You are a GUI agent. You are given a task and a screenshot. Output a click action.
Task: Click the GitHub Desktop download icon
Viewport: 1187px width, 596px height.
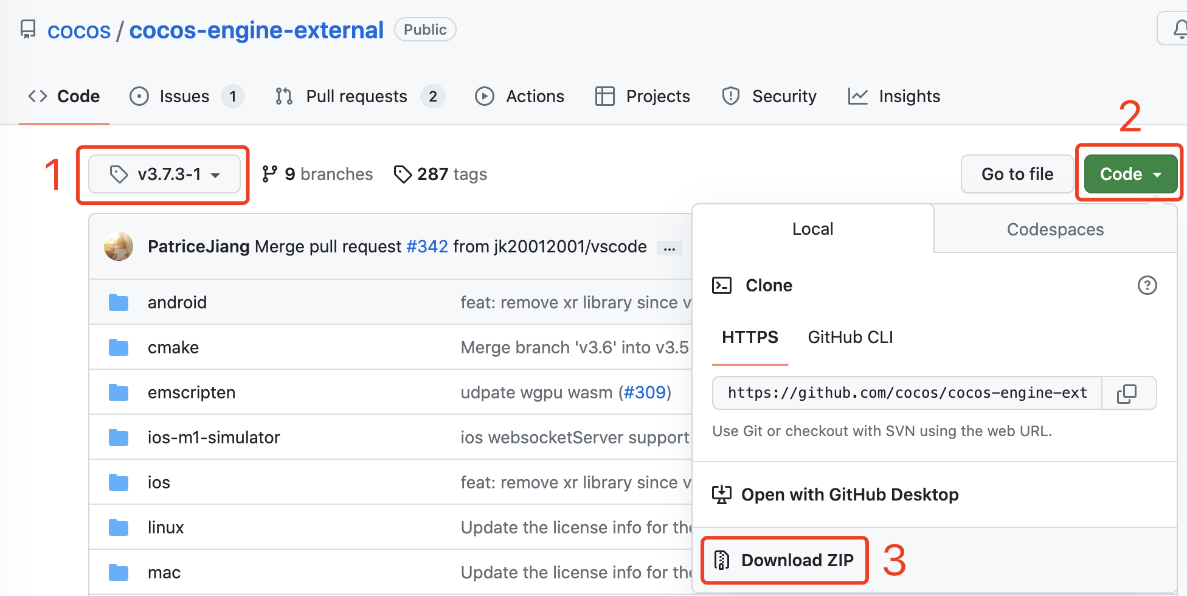722,494
